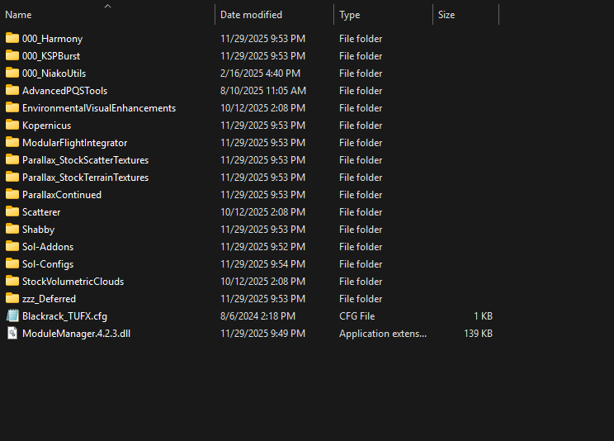The image size is (614, 441).
Task: Sort files by the Name column header
Action: click(x=18, y=15)
